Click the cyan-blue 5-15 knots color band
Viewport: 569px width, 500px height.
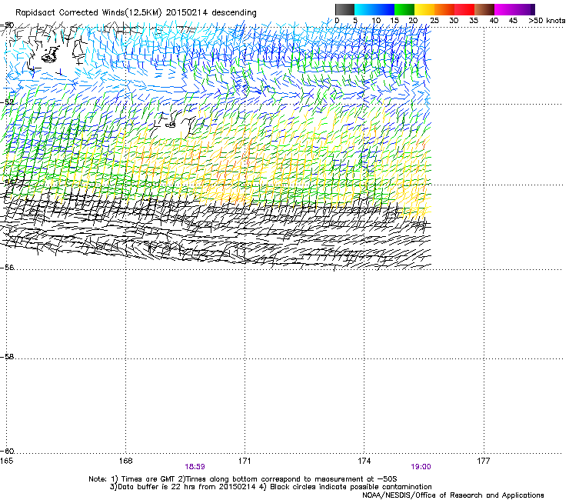pyautogui.click(x=374, y=9)
